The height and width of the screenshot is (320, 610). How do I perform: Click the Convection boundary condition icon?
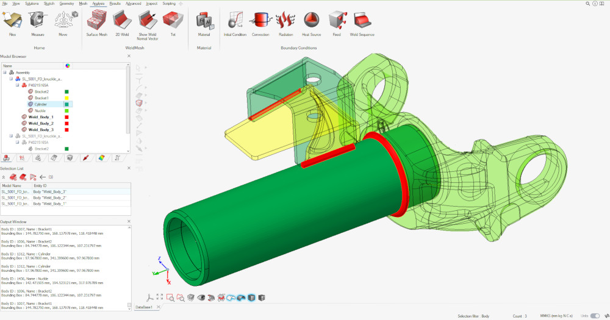tap(260, 21)
